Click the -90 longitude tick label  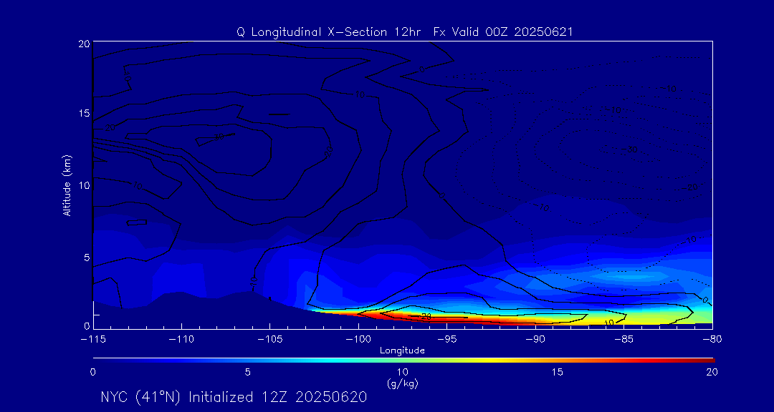(535, 340)
